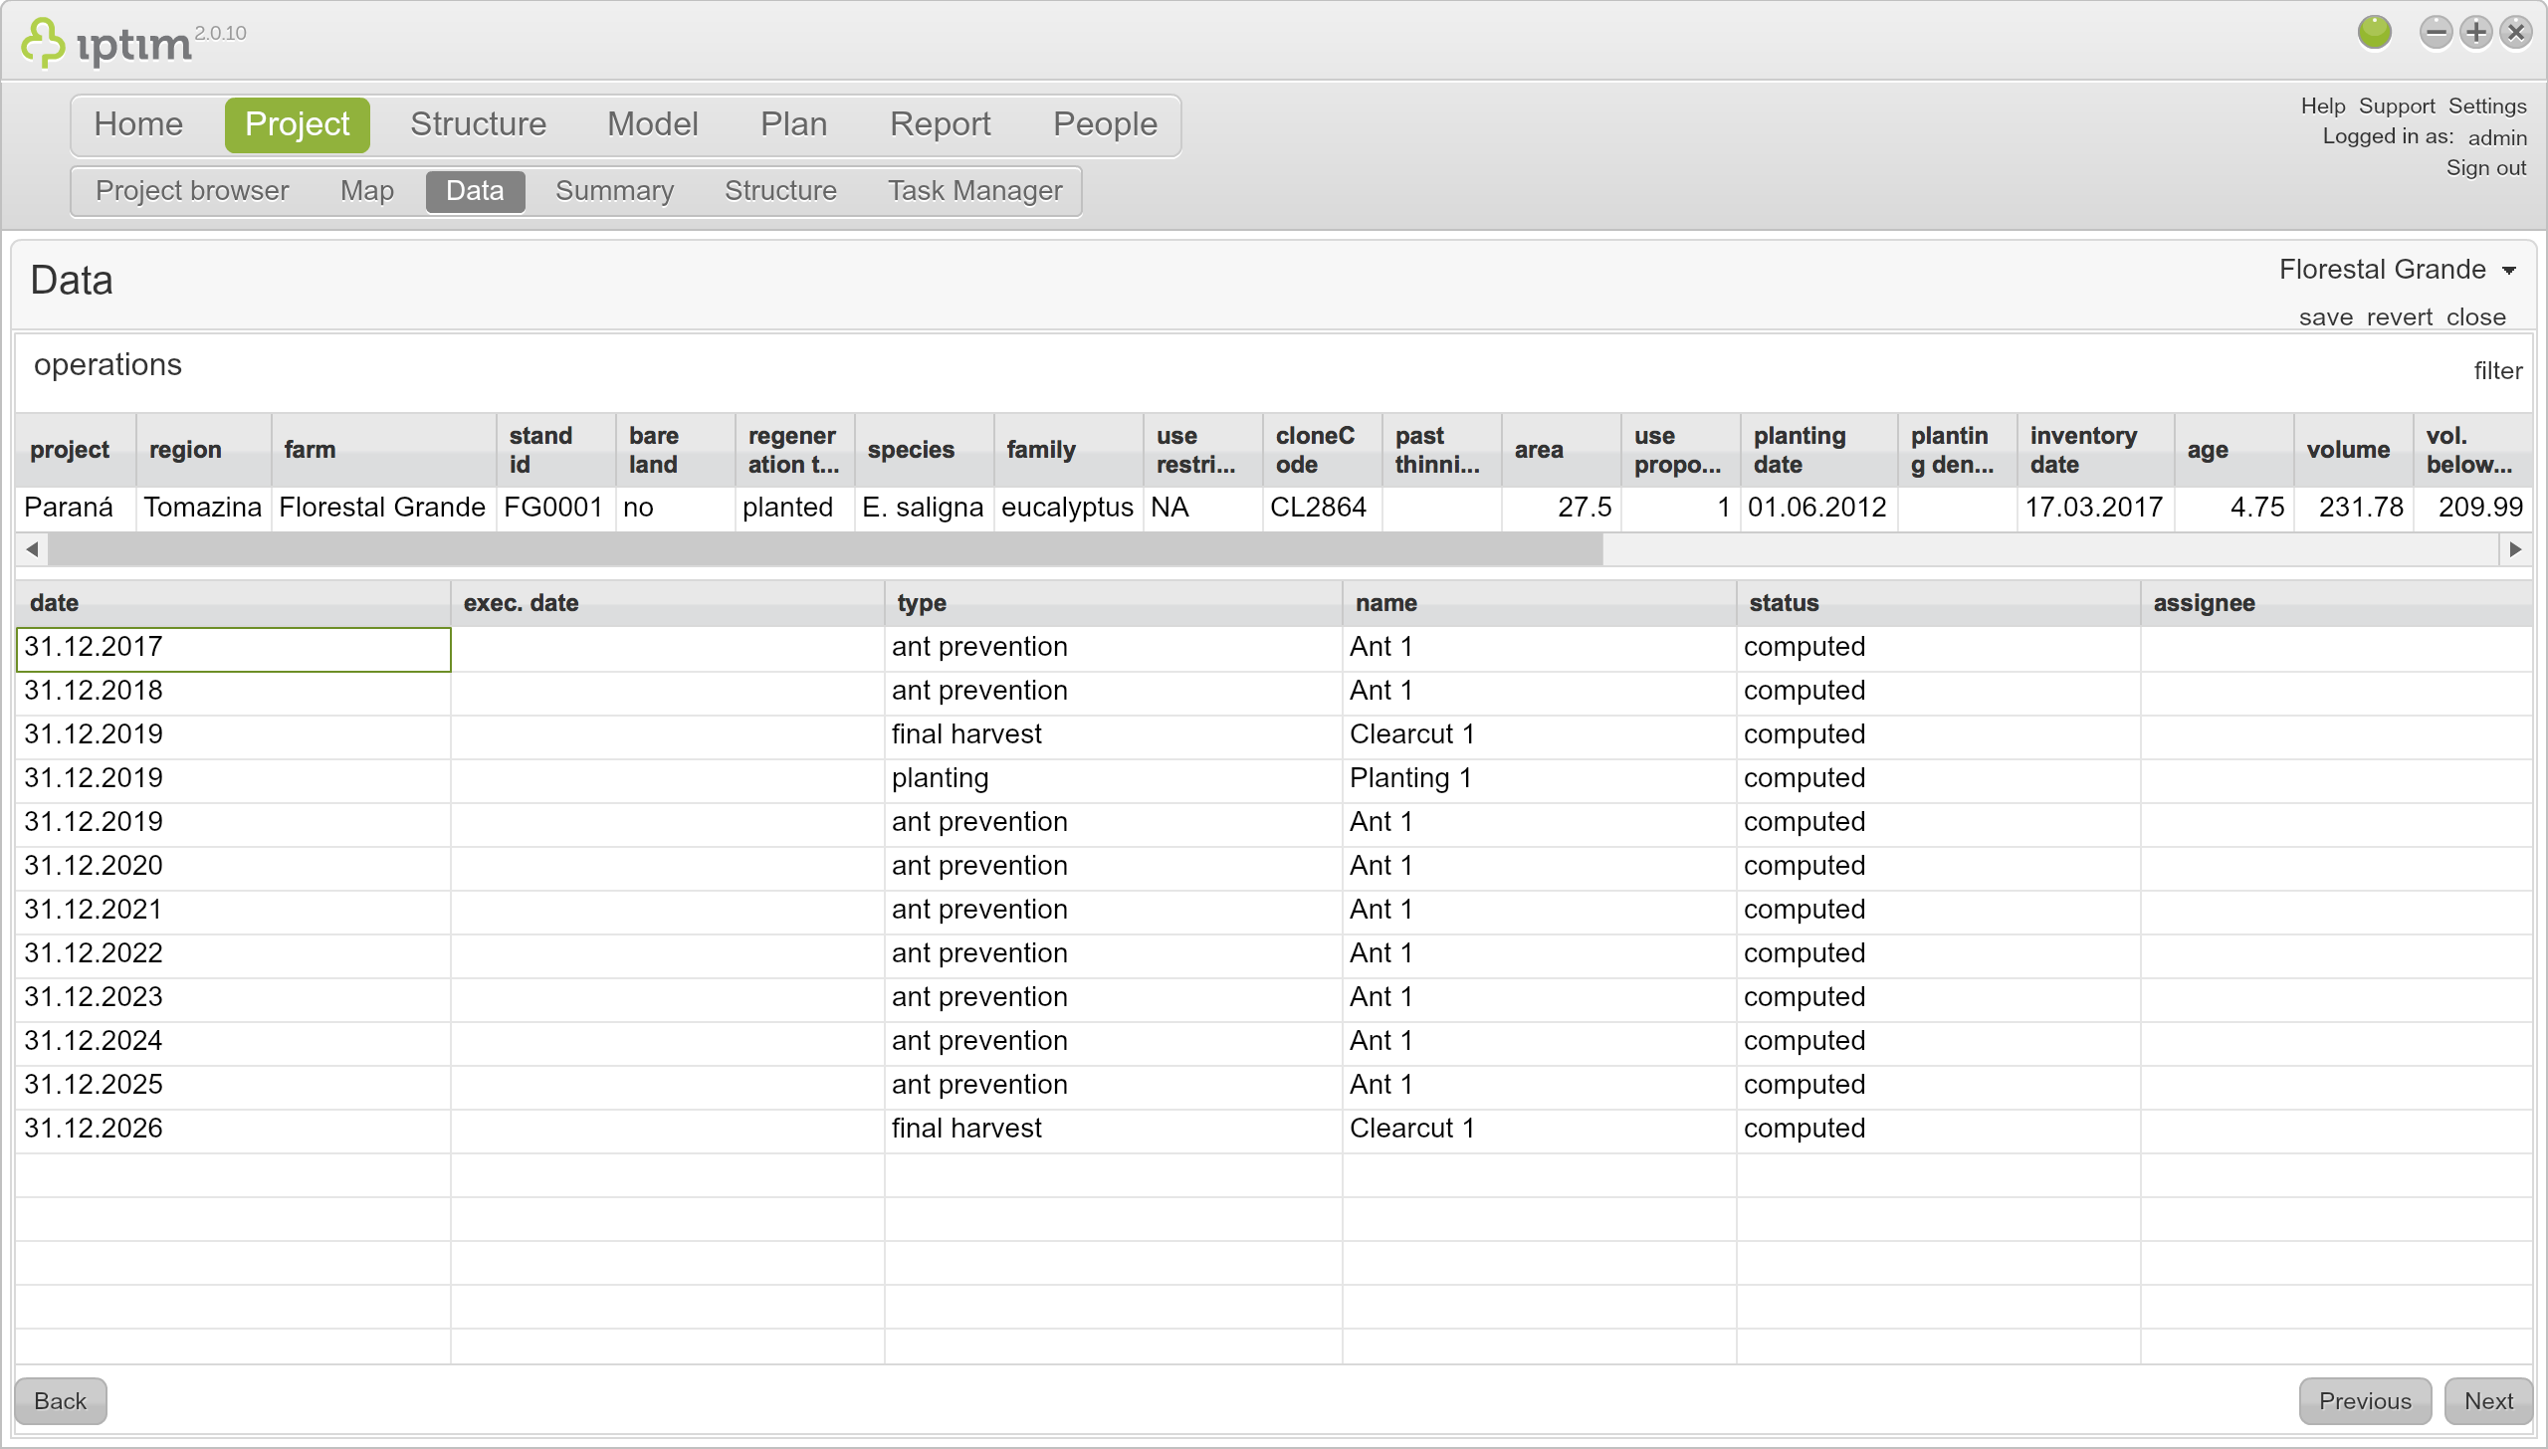Viewport: 2548px width, 1449px height.
Task: Click the planting date column header
Action: [1818, 450]
